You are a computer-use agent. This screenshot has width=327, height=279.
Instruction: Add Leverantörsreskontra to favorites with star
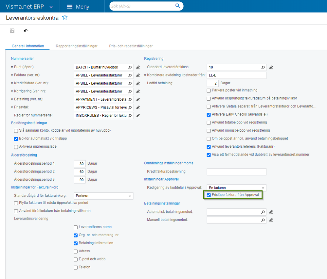tap(65, 18)
